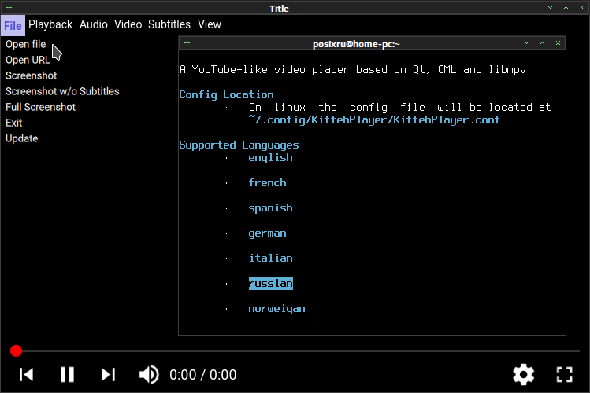Screen dimensions: 590x393
Task: Skip to the next track
Action: pyautogui.click(x=108, y=375)
